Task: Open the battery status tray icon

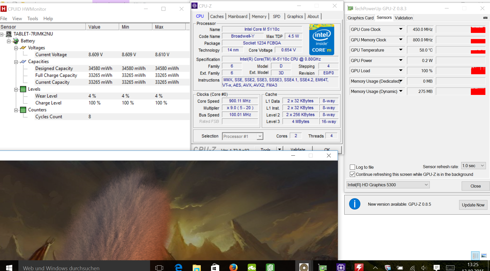Action: 400,268
